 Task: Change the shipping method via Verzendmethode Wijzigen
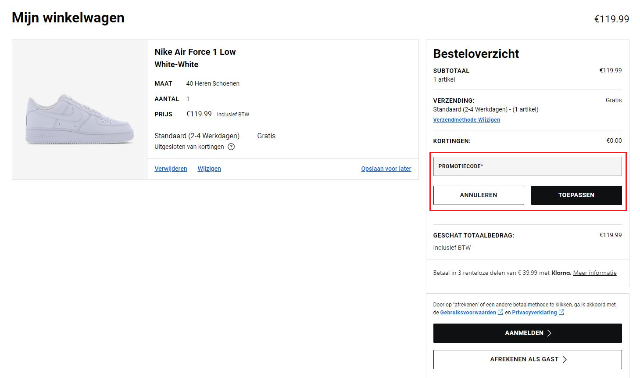tap(466, 119)
